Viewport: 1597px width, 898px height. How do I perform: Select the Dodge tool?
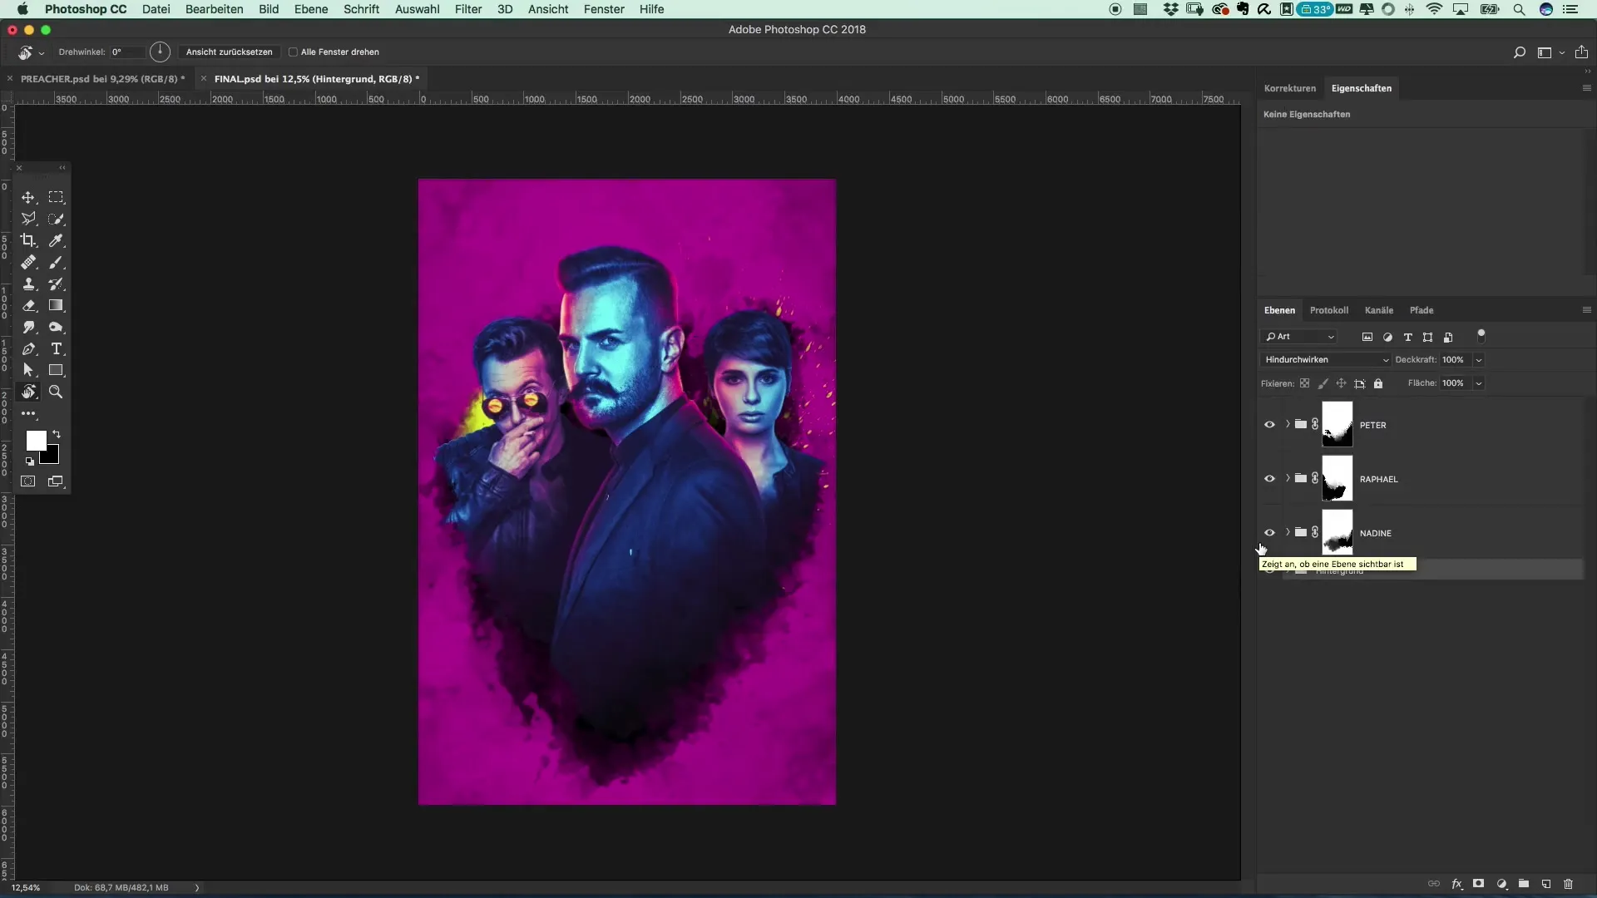click(56, 327)
